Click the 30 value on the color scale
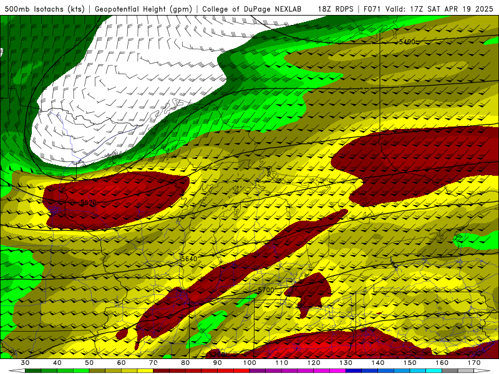499x374 pixels. 25,363
